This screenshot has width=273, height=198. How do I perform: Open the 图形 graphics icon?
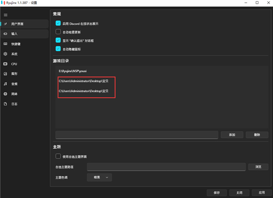[5, 74]
